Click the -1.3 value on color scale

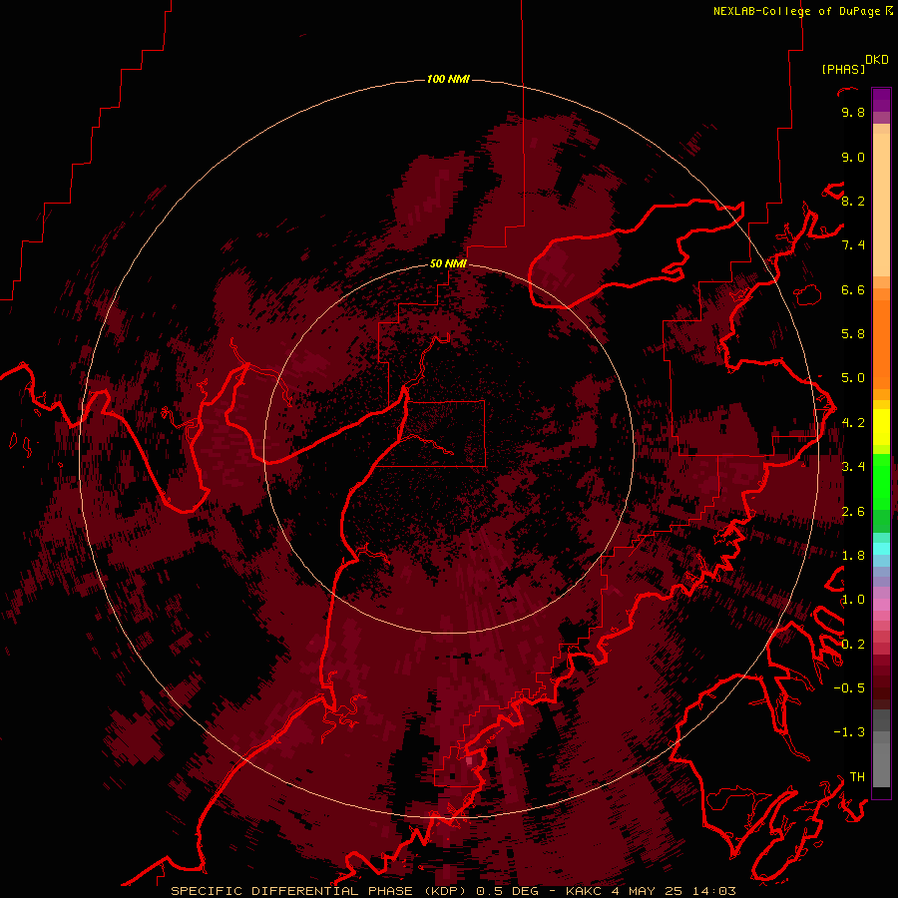pos(849,732)
